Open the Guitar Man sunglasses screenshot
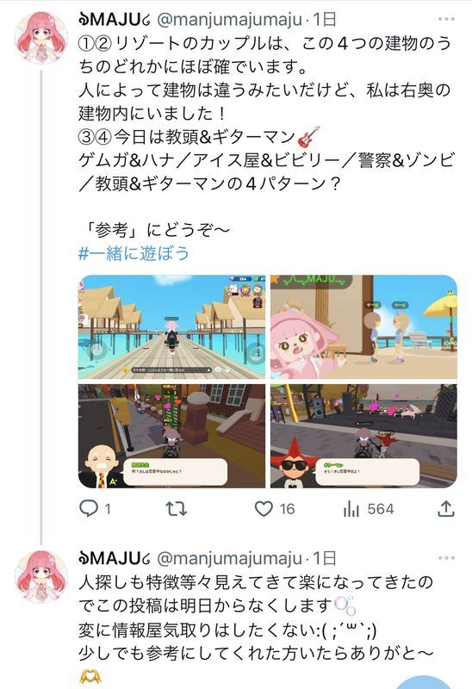The height and width of the screenshot is (689, 472). 363,436
